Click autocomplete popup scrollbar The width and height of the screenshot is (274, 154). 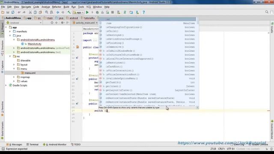click(198, 21)
